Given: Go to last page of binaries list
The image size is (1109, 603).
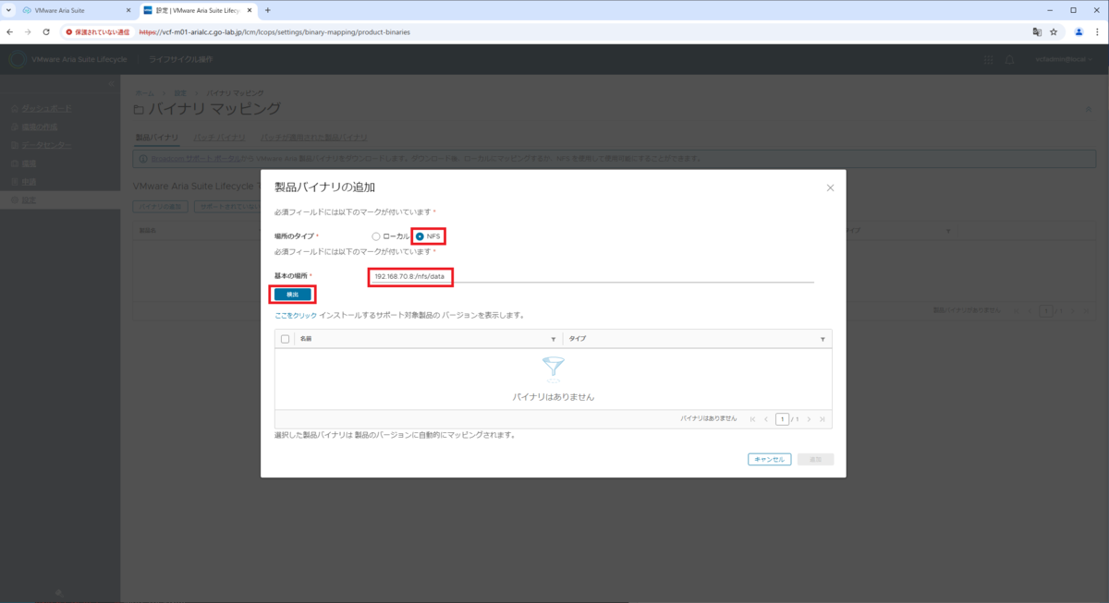Looking at the screenshot, I should [822, 419].
